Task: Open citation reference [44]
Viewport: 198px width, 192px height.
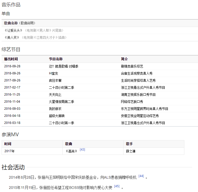Action: point(141,176)
